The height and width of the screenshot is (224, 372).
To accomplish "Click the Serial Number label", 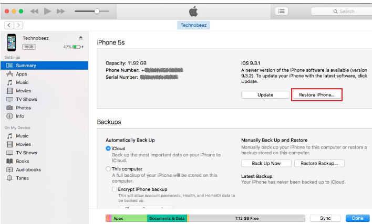I will [122, 77].
